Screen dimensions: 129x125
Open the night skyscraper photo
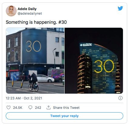click(94, 61)
